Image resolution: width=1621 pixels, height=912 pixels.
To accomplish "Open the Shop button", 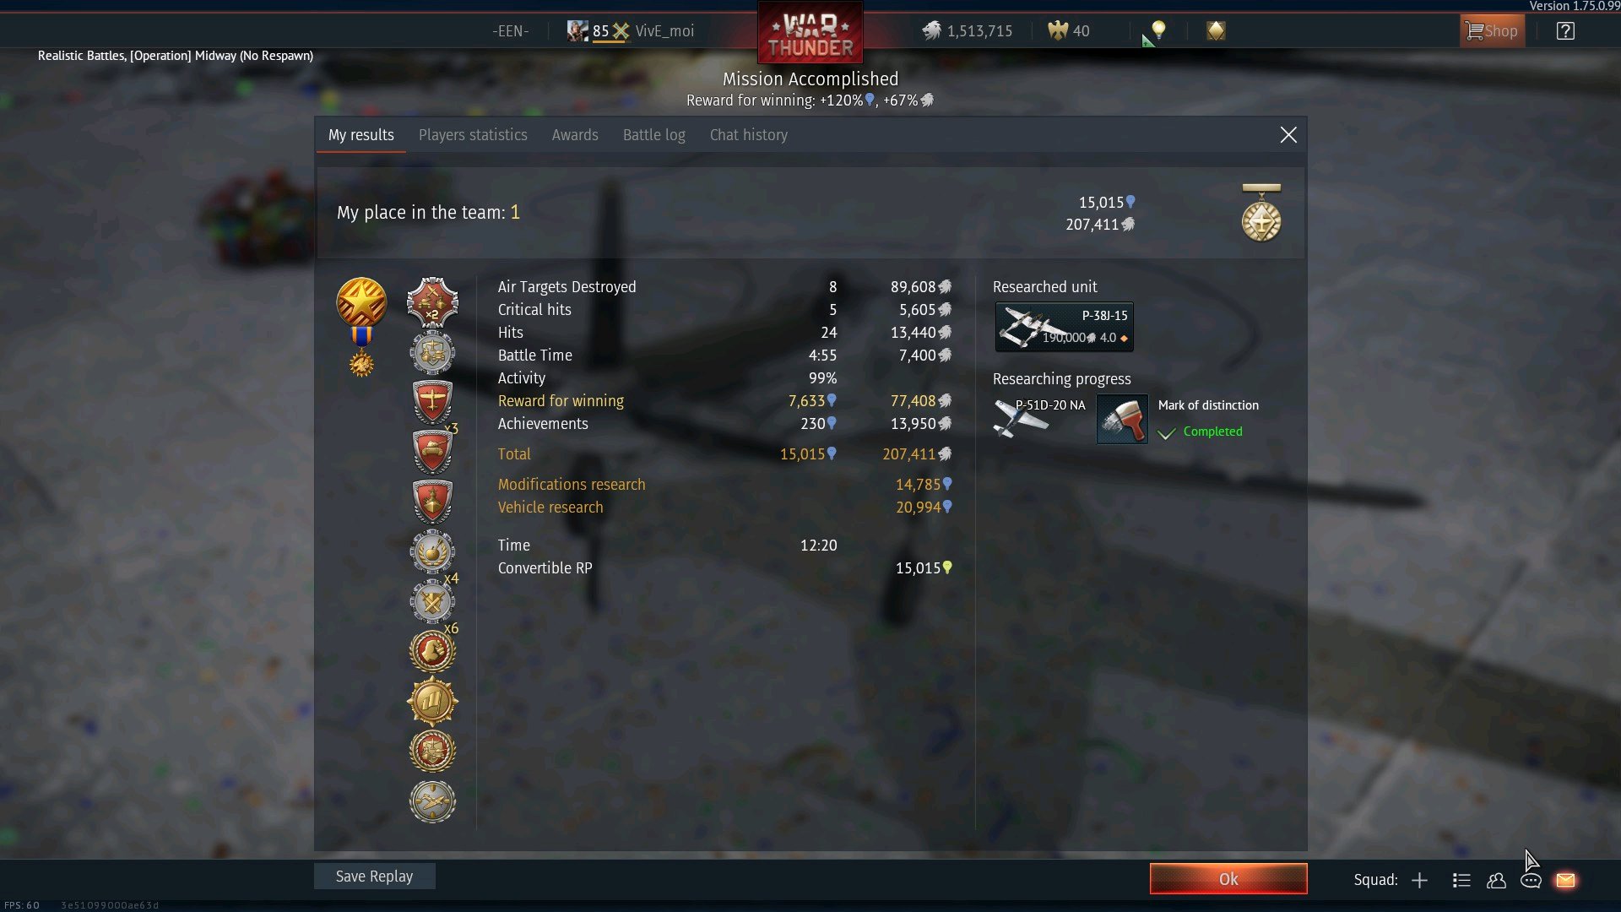I will click(x=1493, y=31).
